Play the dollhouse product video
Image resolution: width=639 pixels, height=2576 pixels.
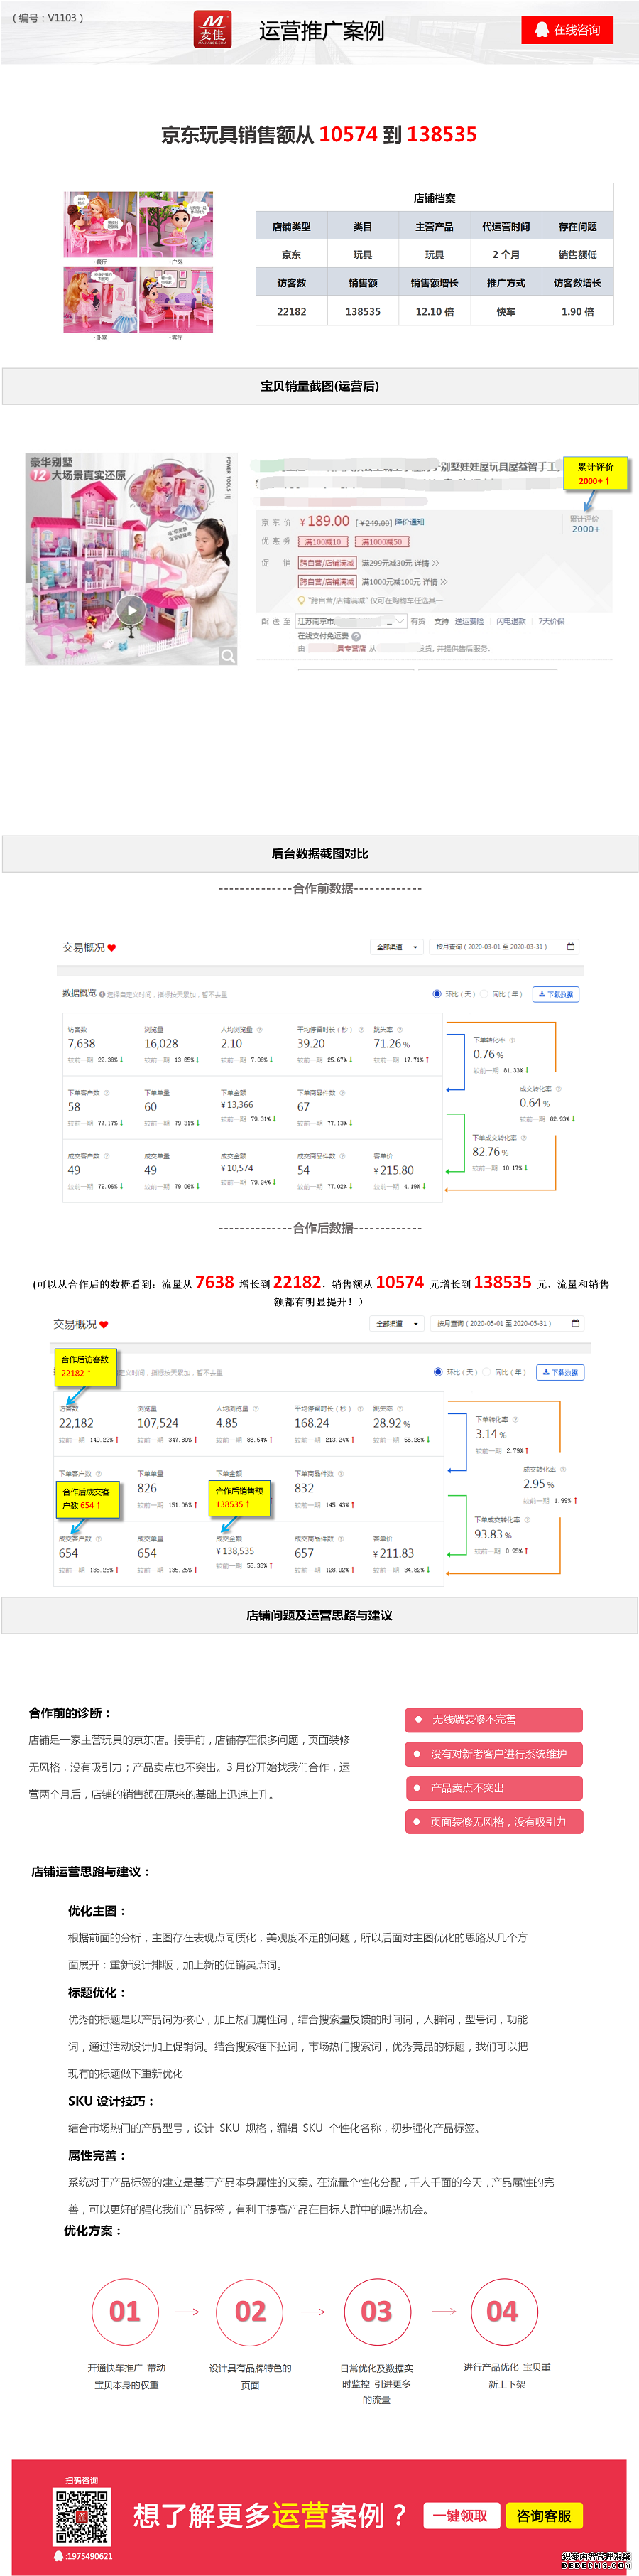(x=131, y=609)
